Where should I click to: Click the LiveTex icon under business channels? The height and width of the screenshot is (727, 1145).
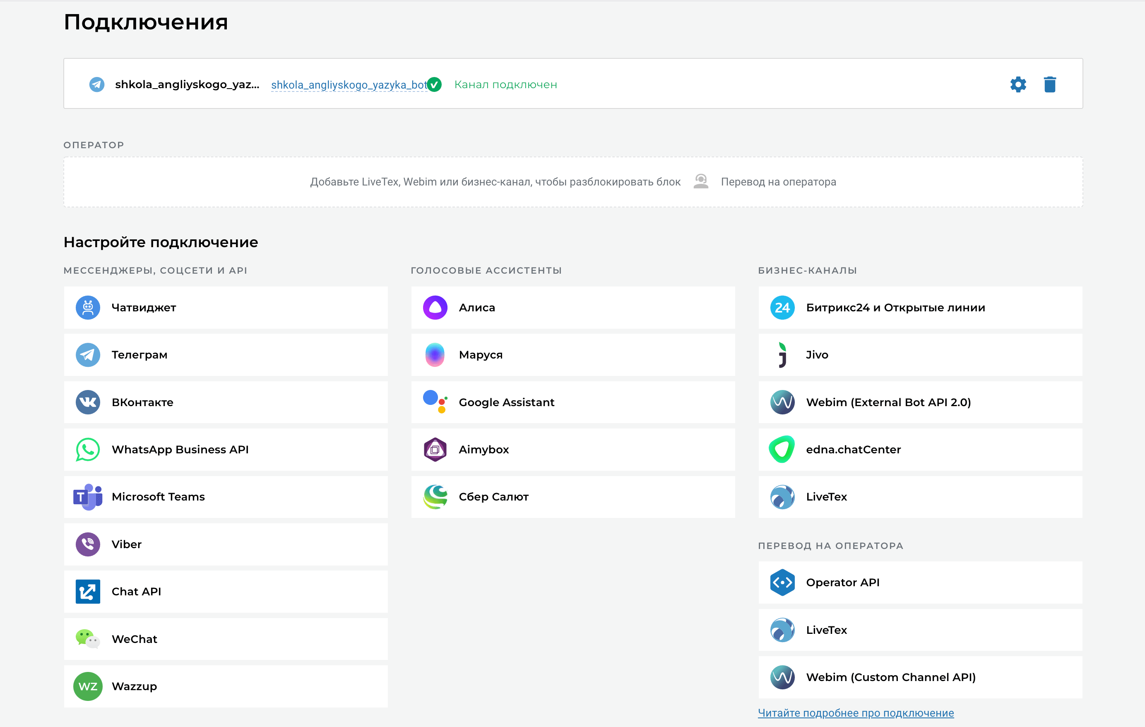pyautogui.click(x=782, y=497)
